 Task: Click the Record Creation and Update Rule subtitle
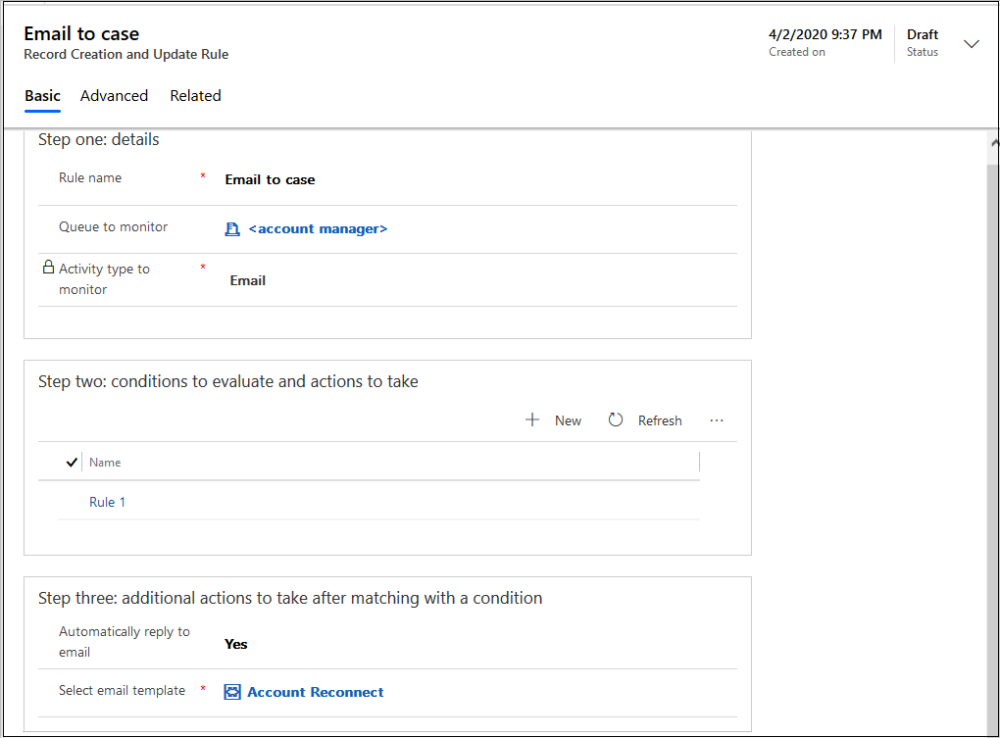click(x=126, y=54)
